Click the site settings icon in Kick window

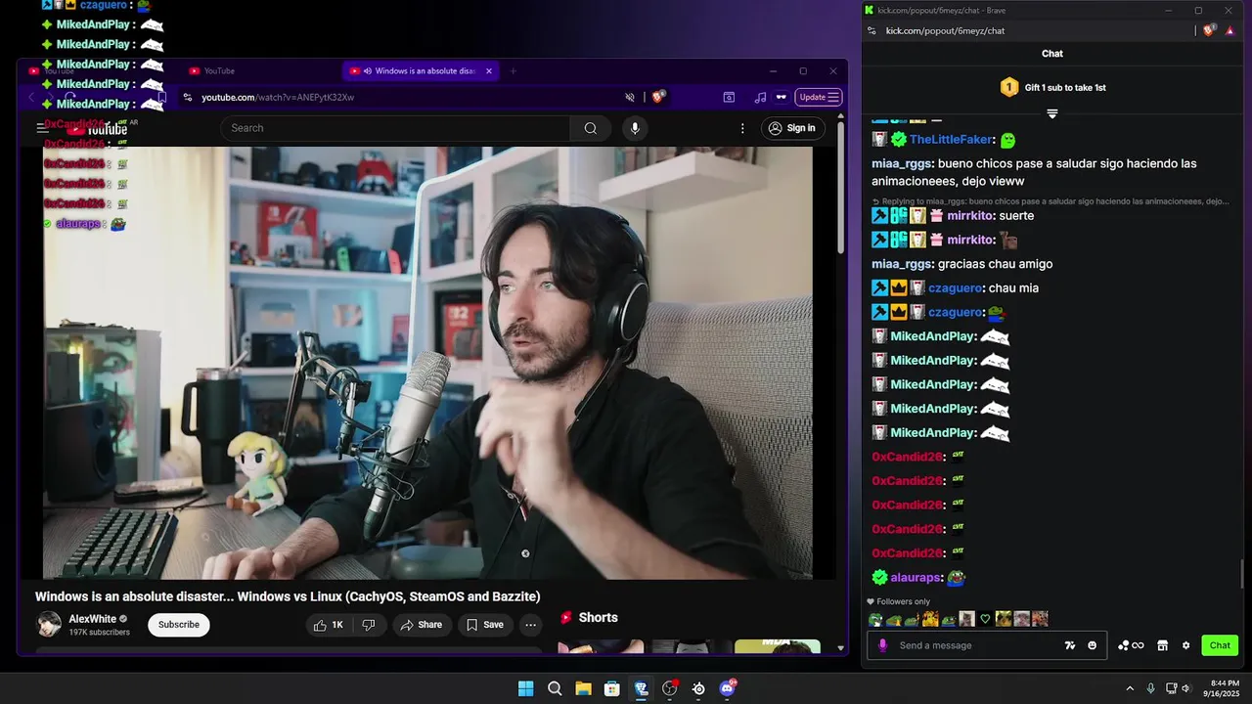click(872, 30)
